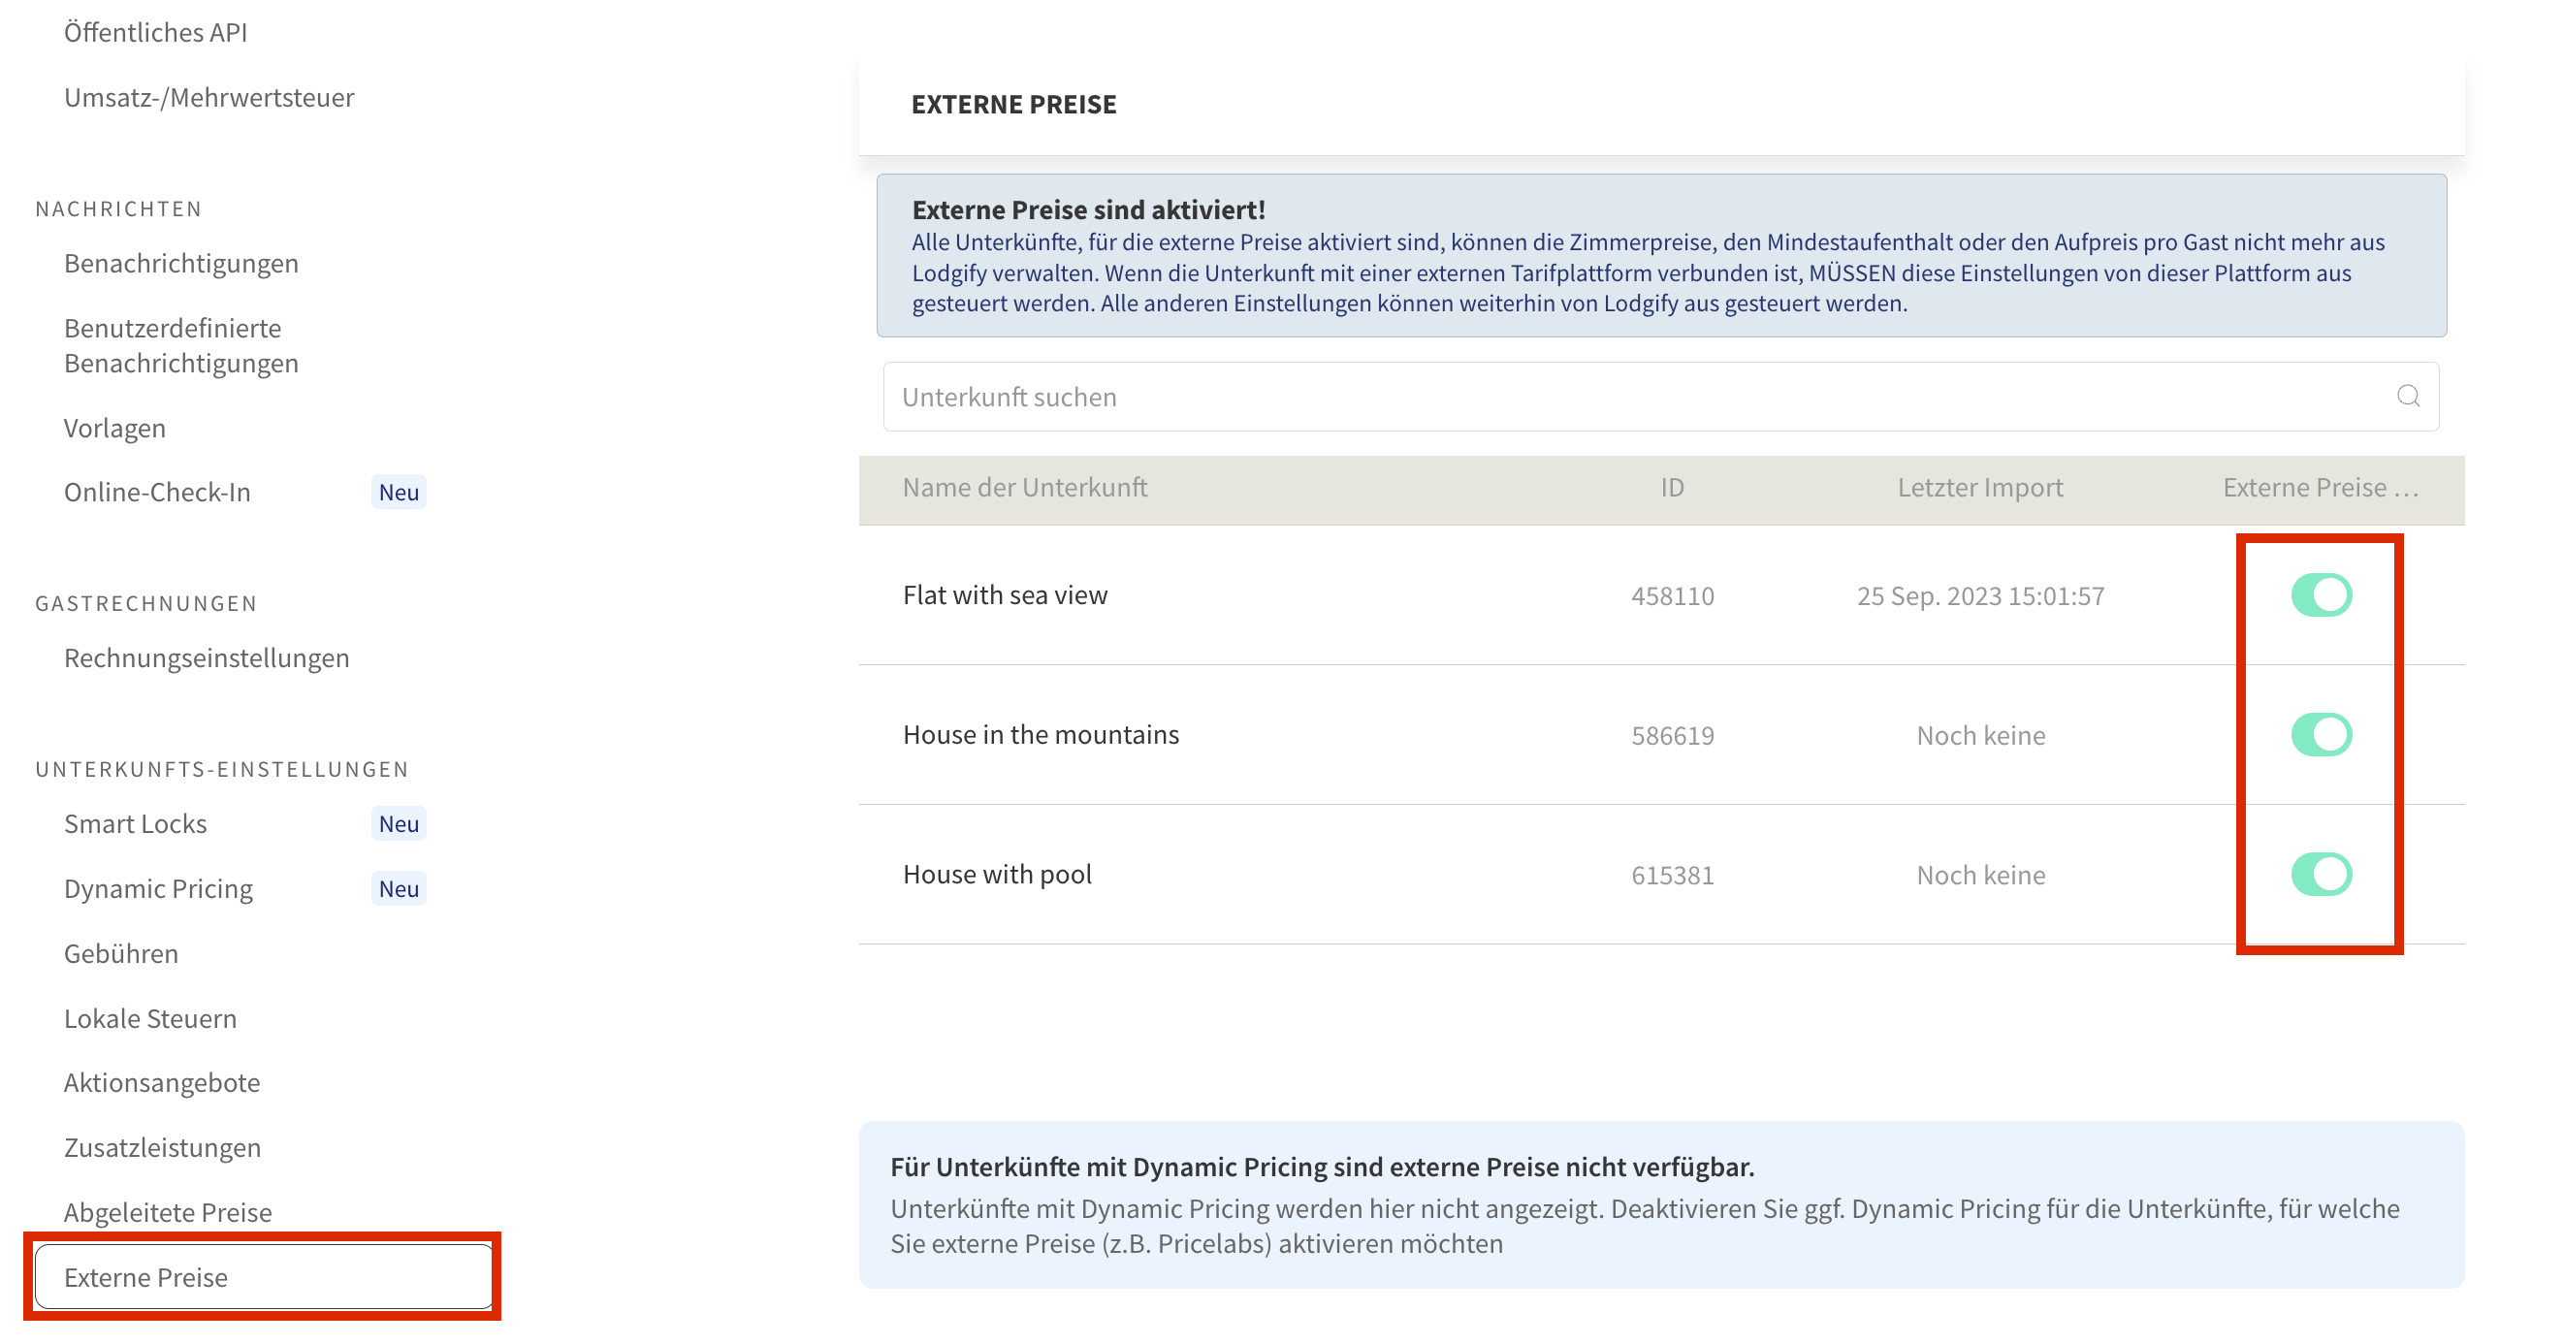Click the Letzter Import column header
Viewport: 2564px width, 1344px height.
pos(1978,488)
